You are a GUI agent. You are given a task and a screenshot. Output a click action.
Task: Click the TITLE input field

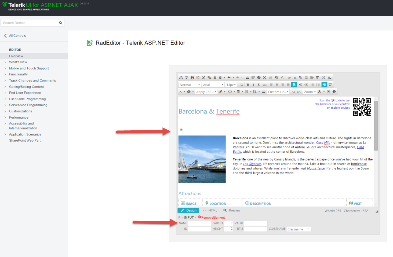point(256,229)
